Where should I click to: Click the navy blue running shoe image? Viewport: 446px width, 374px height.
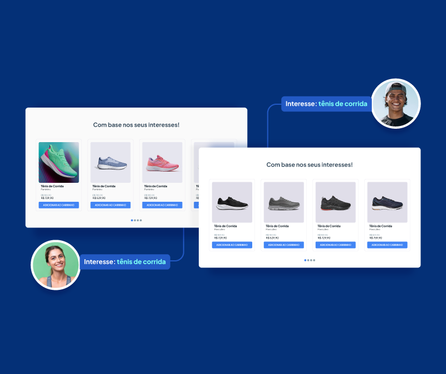387,202
